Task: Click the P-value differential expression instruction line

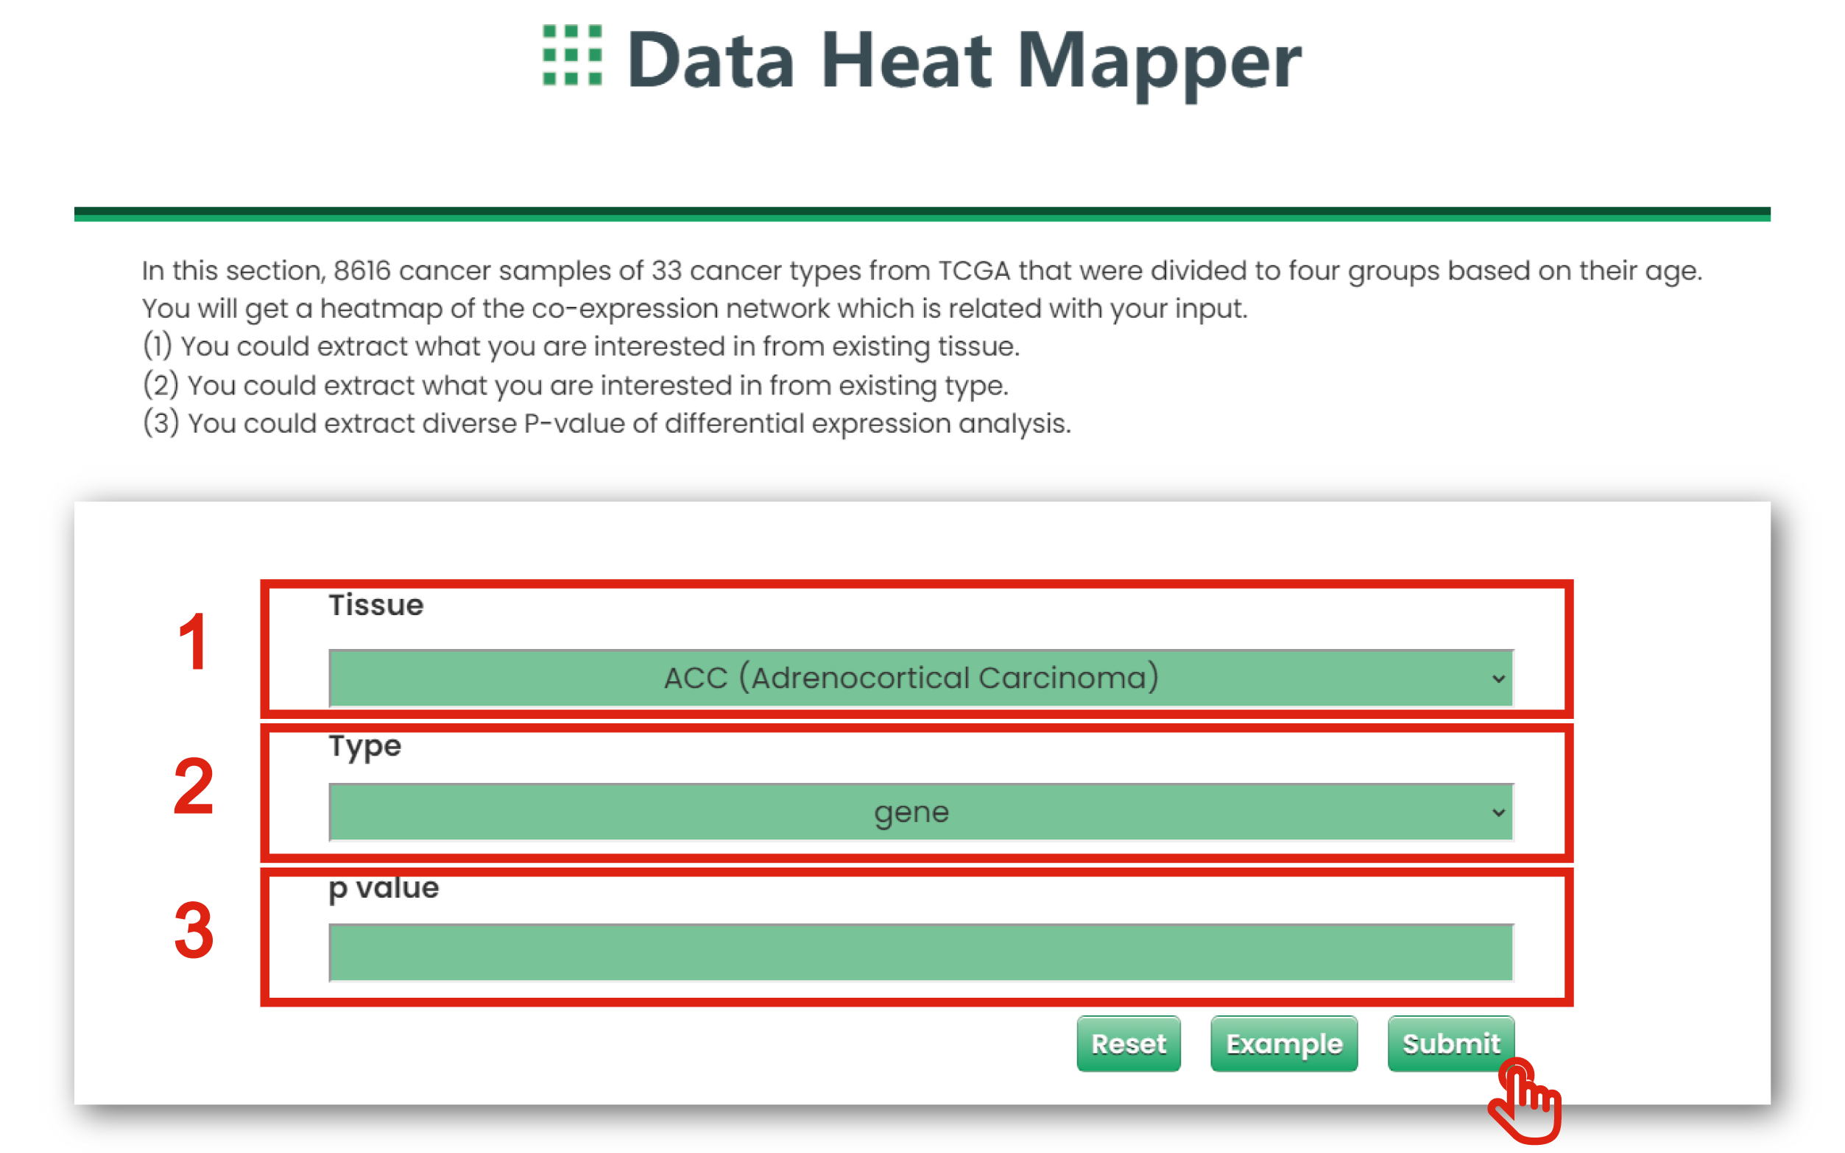Action: pos(607,424)
